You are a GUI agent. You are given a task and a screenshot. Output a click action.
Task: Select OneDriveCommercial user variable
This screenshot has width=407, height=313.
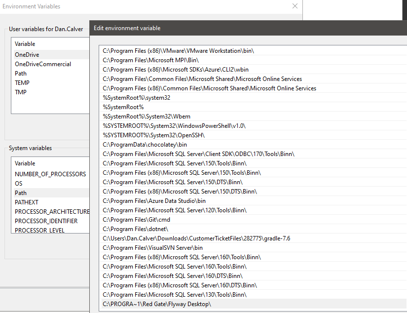click(50, 64)
